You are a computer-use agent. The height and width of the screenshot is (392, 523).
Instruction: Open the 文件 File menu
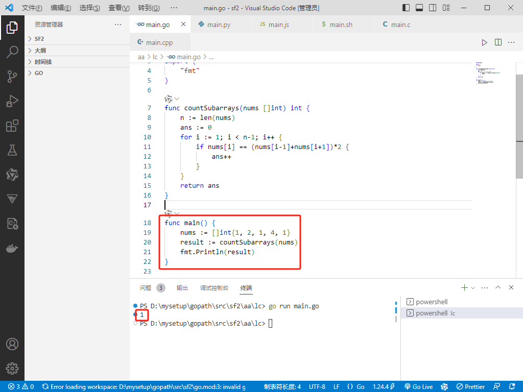tap(32, 8)
